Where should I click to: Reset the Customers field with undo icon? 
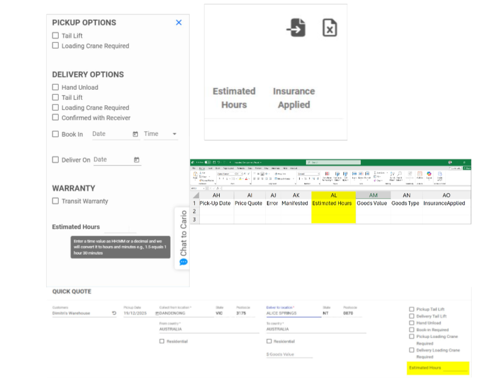pos(115,313)
